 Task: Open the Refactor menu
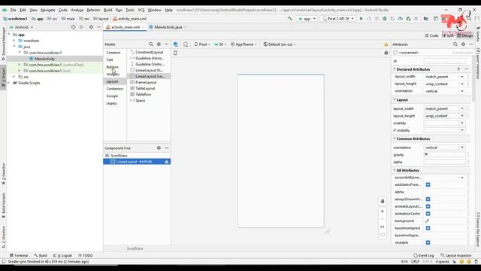pos(93,10)
